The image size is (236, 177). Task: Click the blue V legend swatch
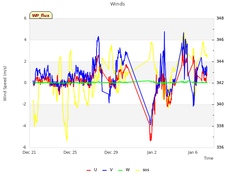point(105,170)
